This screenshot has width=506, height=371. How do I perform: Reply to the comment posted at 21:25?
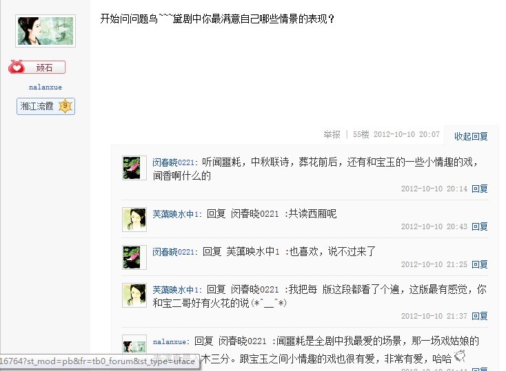coord(480,264)
